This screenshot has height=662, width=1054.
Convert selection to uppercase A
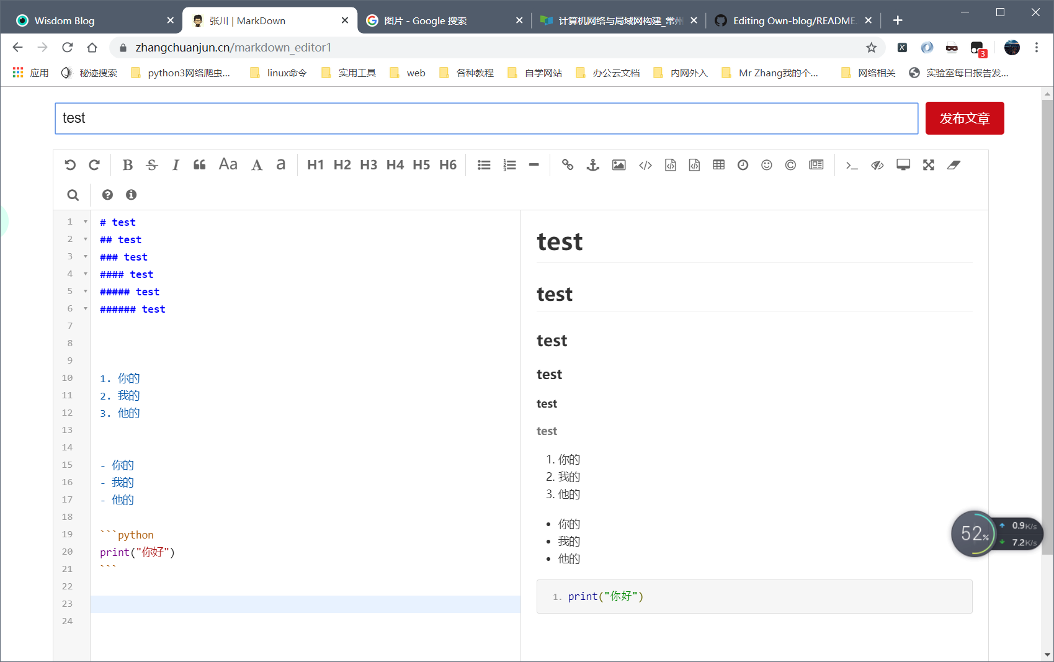tap(257, 165)
